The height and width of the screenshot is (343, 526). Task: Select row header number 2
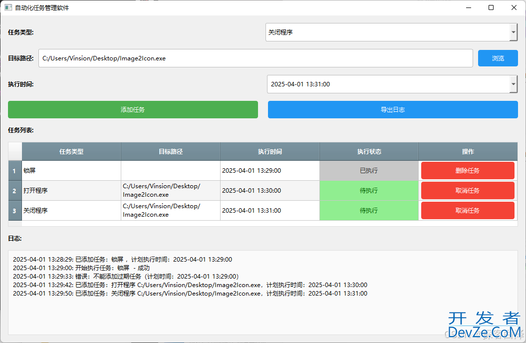tap(14, 191)
